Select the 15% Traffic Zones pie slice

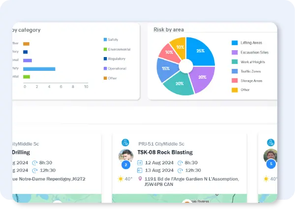tap(166, 69)
